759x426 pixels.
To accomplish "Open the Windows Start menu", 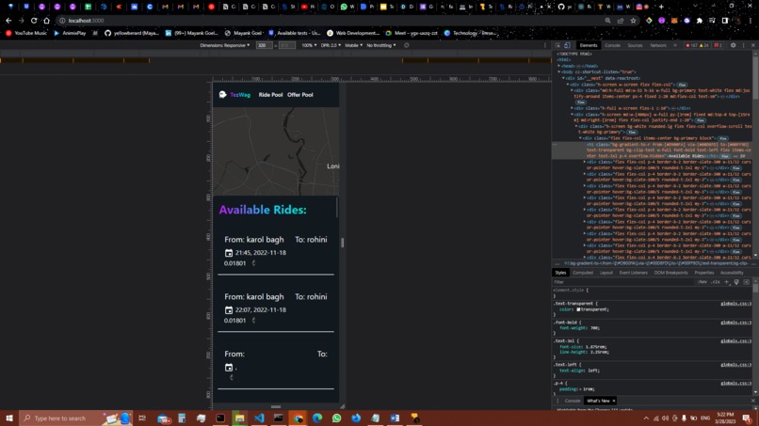I will pyautogui.click(x=8, y=418).
